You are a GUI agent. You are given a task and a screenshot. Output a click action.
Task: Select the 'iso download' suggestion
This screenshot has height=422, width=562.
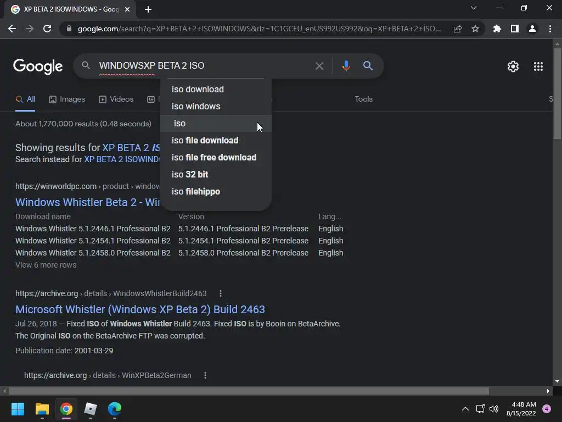click(215, 90)
